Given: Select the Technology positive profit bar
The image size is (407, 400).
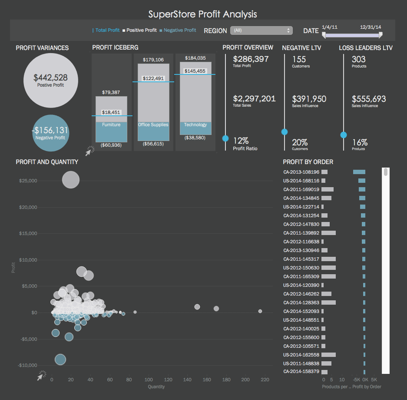Looking at the screenshot, I should click(x=195, y=92).
